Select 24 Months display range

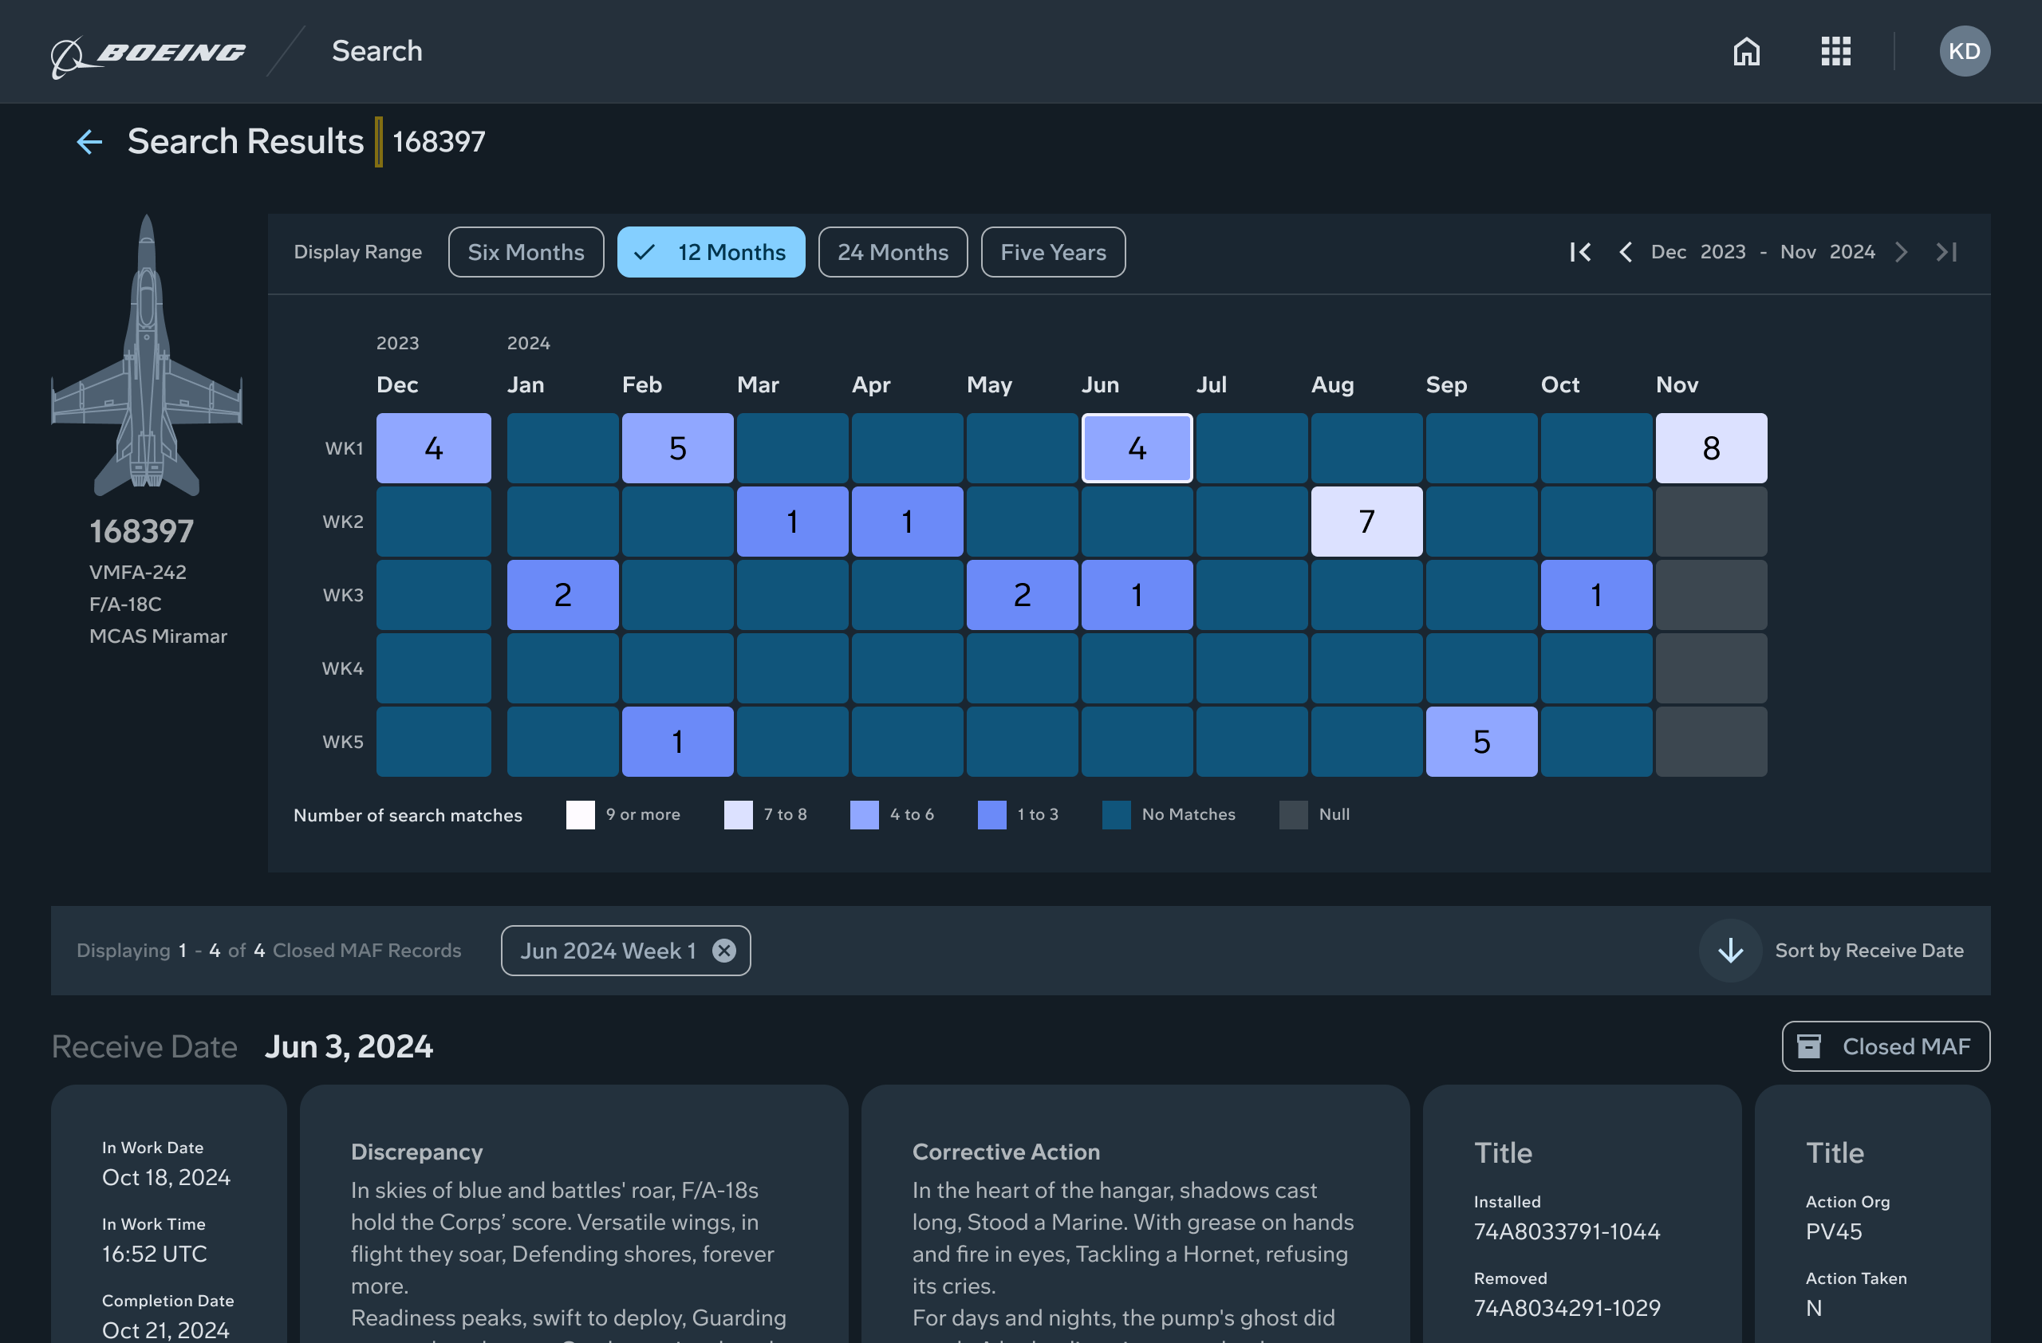[x=893, y=252]
